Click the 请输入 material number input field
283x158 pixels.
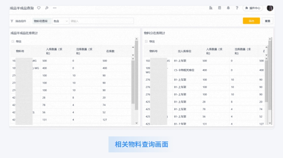[x=101, y=21]
